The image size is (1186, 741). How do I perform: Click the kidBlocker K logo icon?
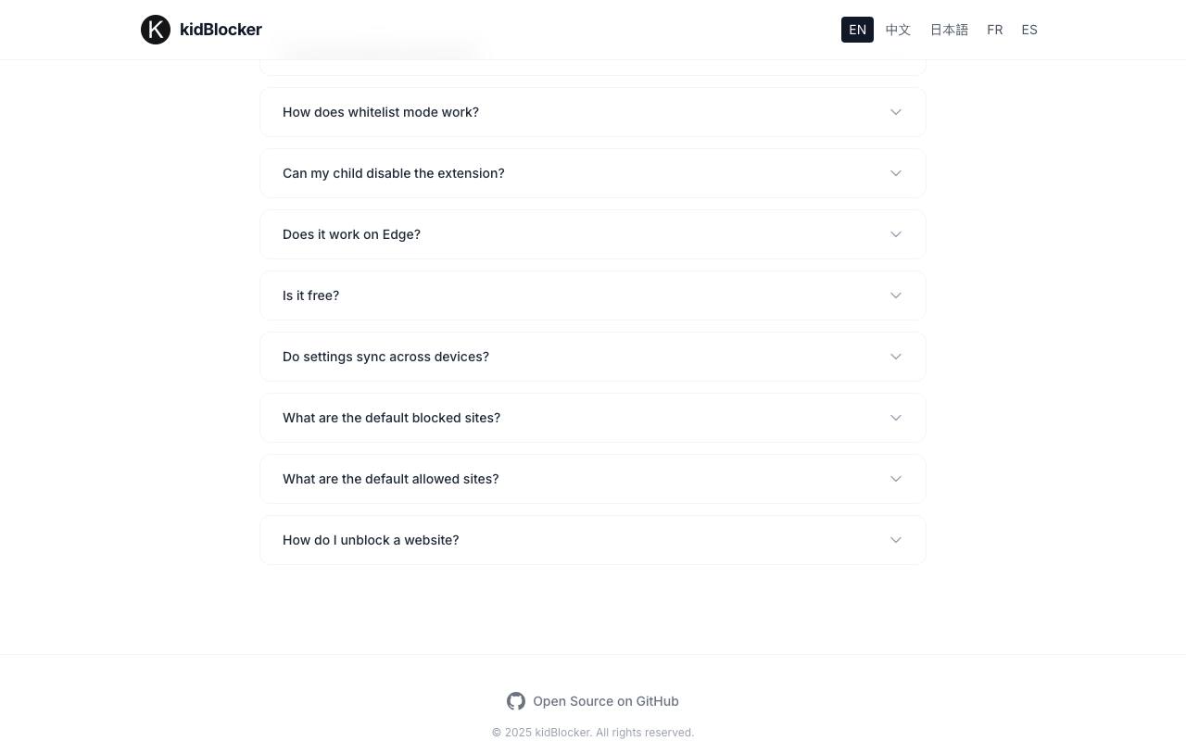click(156, 30)
